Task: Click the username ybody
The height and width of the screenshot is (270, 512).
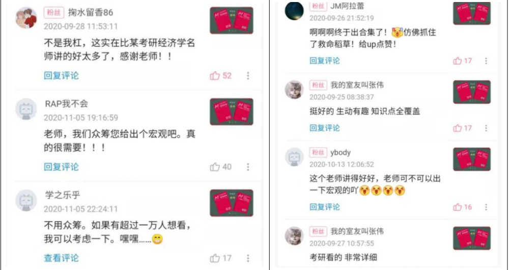Action: [x=340, y=152]
